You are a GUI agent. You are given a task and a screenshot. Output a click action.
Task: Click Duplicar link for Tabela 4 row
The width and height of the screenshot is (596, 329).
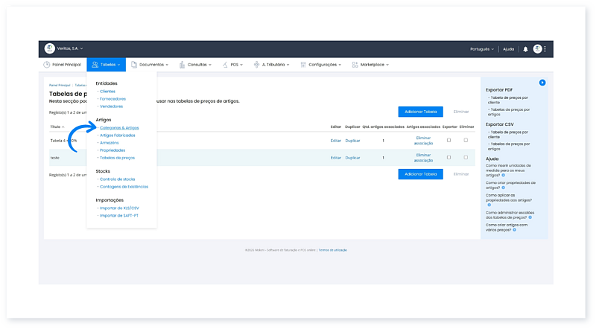click(352, 140)
